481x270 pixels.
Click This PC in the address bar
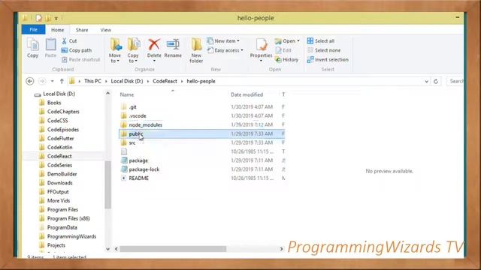point(92,81)
